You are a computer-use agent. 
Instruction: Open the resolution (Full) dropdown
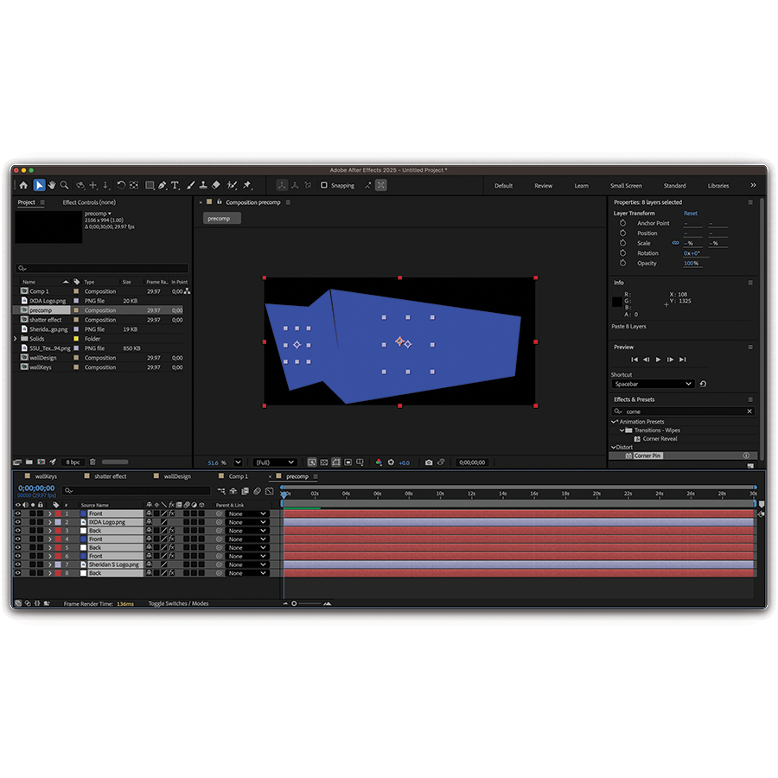tap(274, 462)
